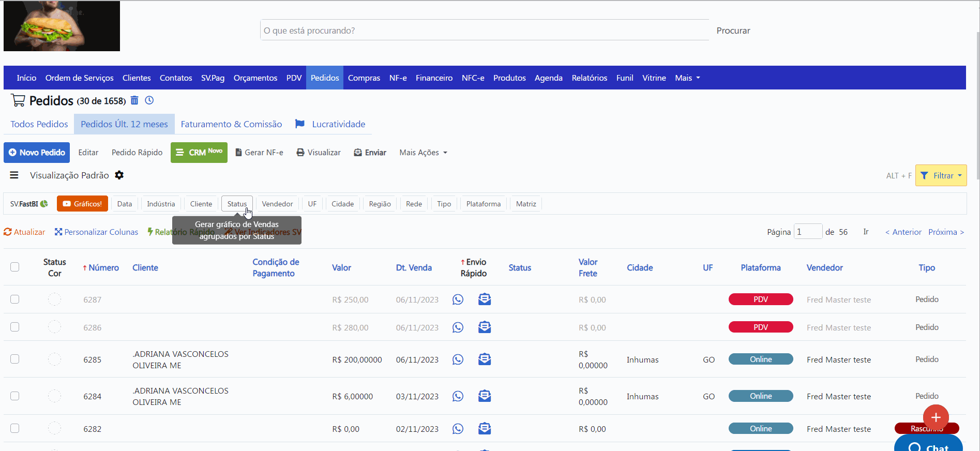Click the Ir page jump button
Viewport: 980px width, 451px height.
coord(866,232)
